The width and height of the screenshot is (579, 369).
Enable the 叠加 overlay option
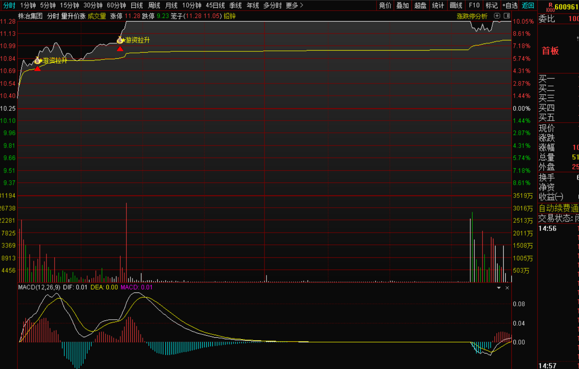point(403,5)
